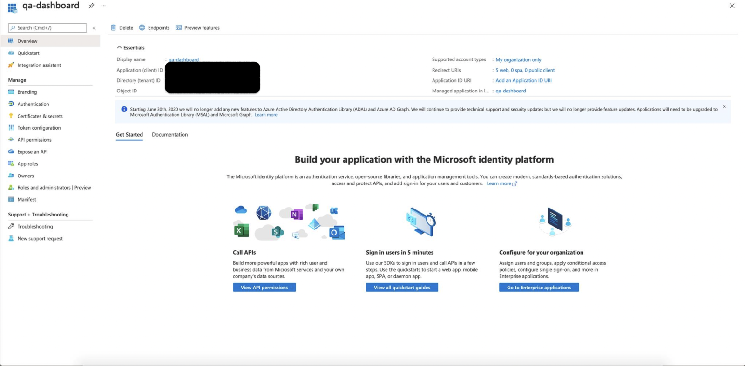The image size is (745, 366).
Task: Click View API permissions button
Action: [264, 288]
